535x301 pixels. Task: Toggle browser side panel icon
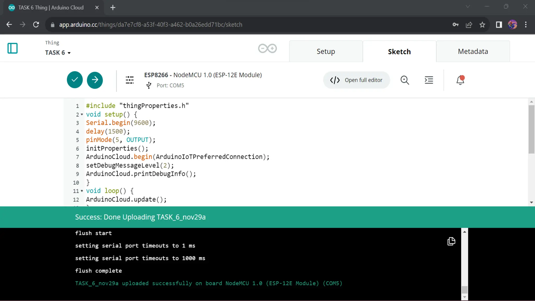[x=499, y=25]
